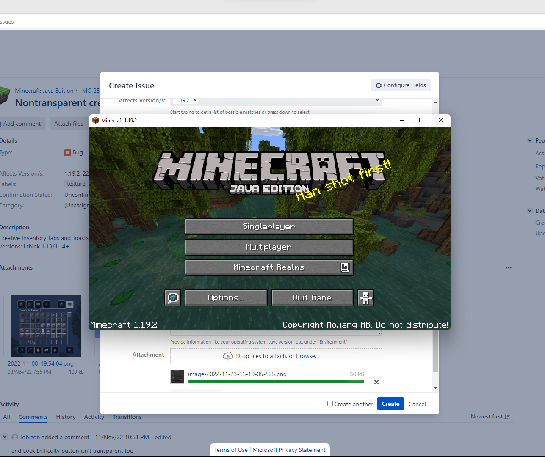Switch to the All activity tab
This screenshot has height=457, width=545.
[x=6, y=417]
